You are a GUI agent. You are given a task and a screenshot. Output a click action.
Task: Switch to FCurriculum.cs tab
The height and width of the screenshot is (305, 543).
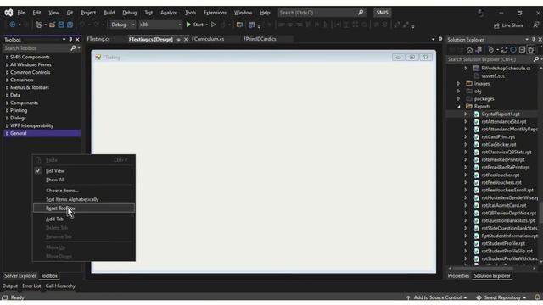click(208, 39)
